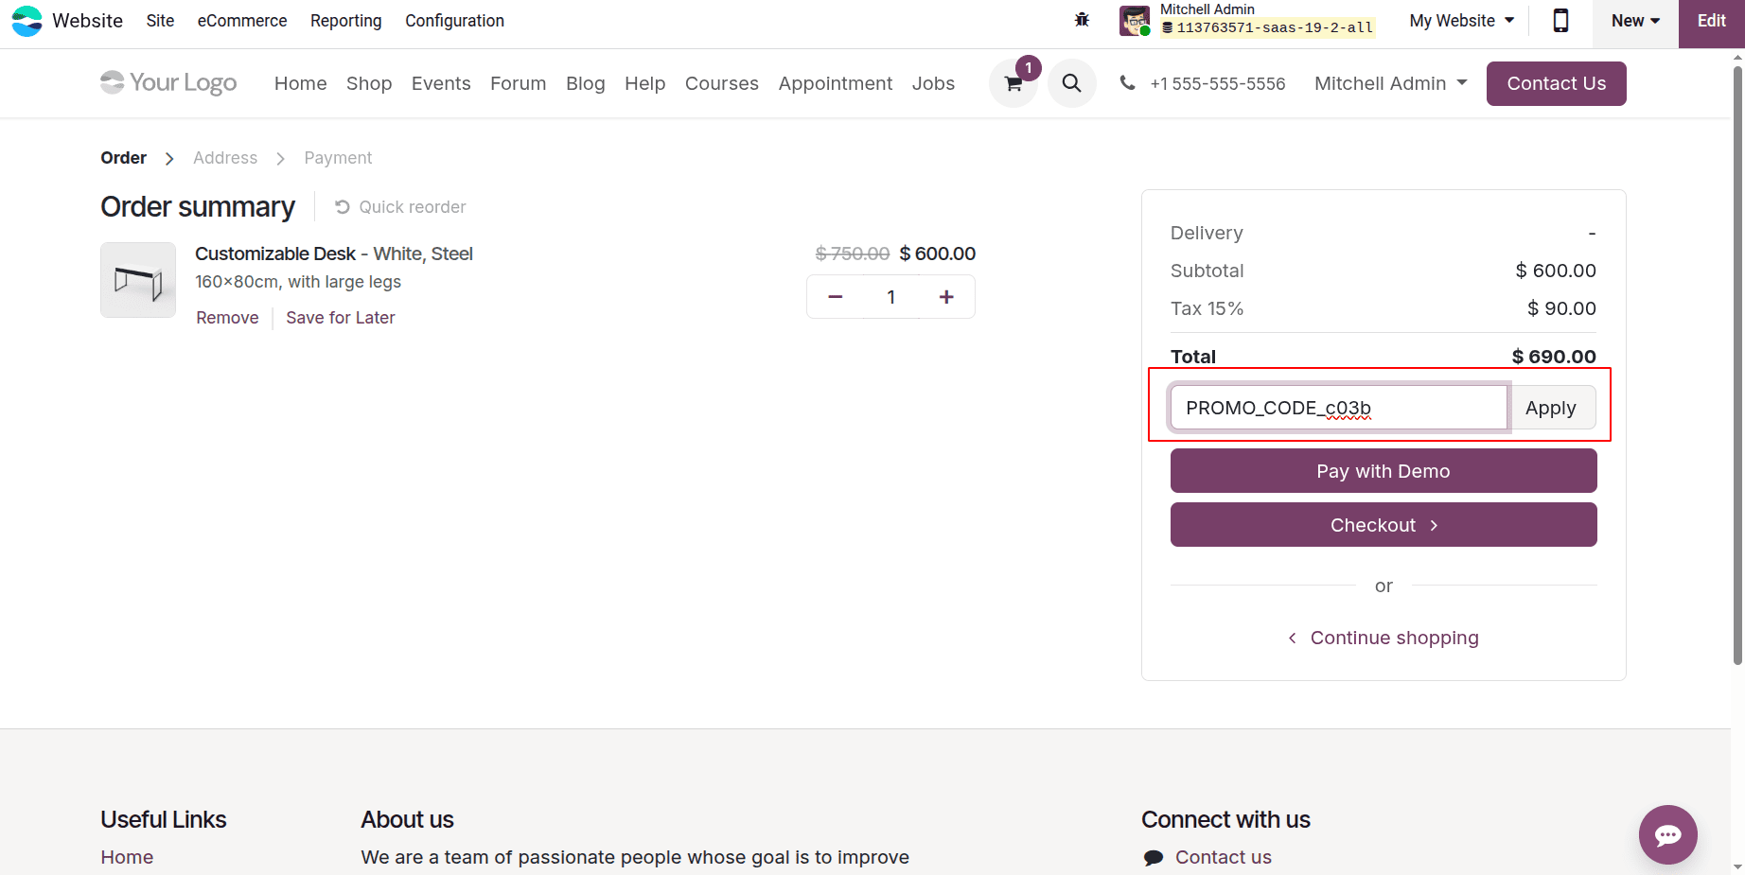The image size is (1745, 875).
Task: Open the New dropdown menu
Action: tap(1635, 21)
